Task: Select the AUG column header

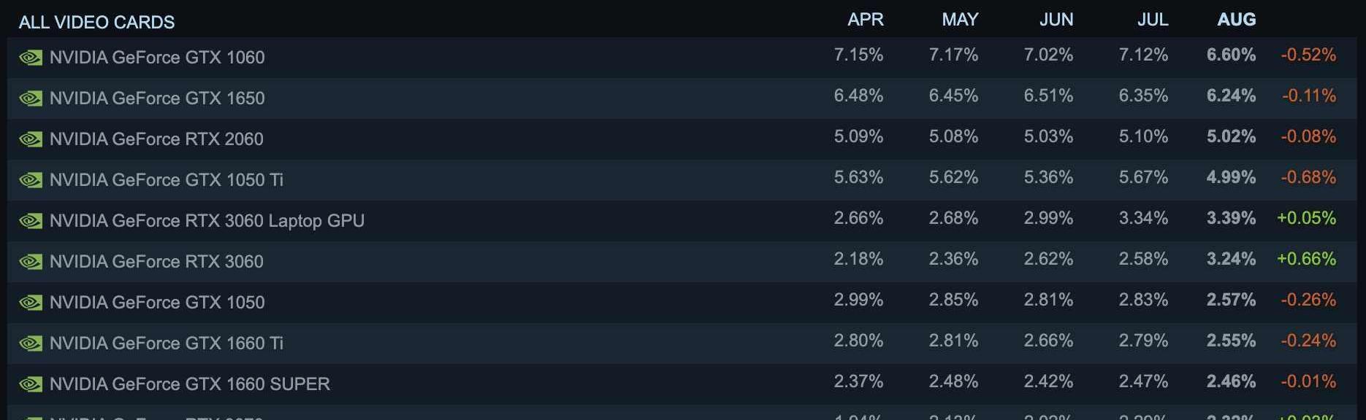Action: point(1236,20)
